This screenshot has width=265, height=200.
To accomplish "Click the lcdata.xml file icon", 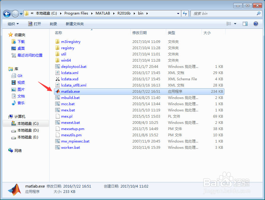I will 58,73.
